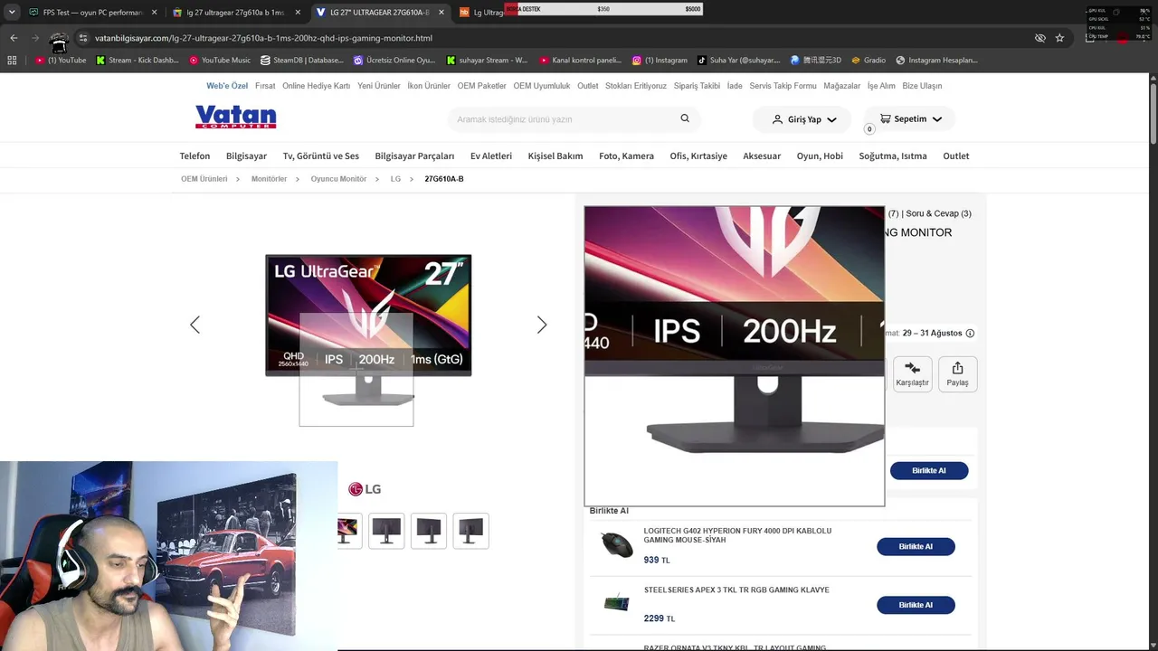Click the search magnifier icon
Screen dimensions: 1158x651
point(685,118)
